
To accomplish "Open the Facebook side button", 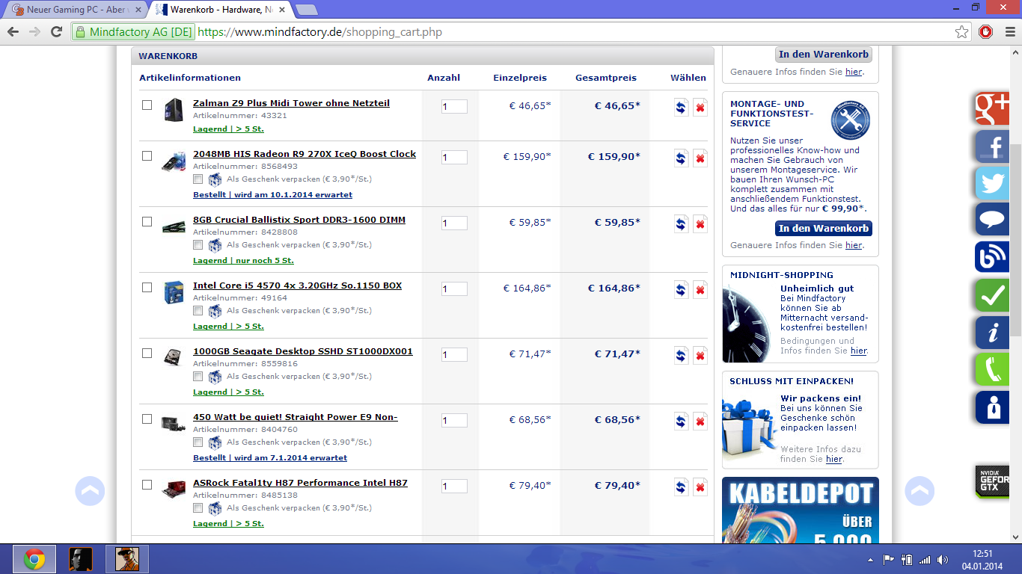I will pyautogui.click(x=992, y=146).
